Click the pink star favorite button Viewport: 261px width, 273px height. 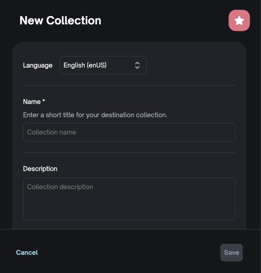(239, 21)
